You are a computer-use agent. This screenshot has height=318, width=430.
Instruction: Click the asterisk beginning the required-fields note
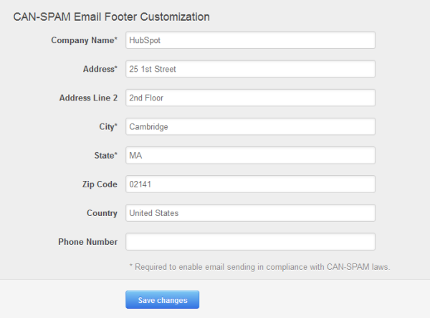131,266
